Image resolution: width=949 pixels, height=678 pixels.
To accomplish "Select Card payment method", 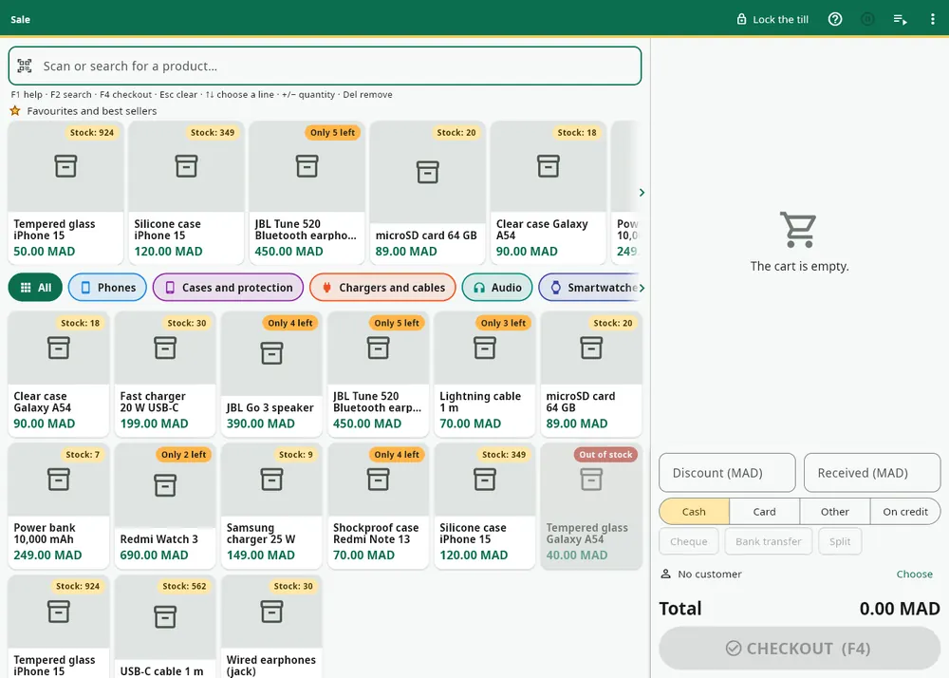I will pyautogui.click(x=764, y=512).
